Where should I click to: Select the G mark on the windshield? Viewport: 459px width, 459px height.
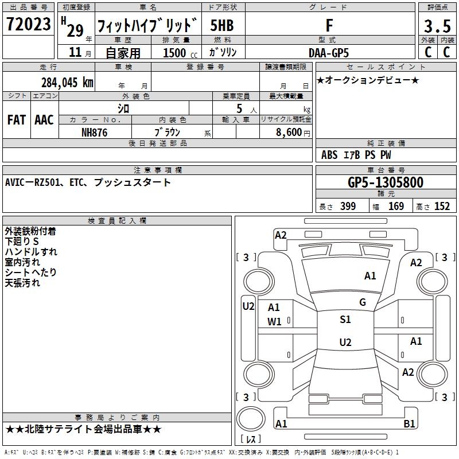click(363, 302)
